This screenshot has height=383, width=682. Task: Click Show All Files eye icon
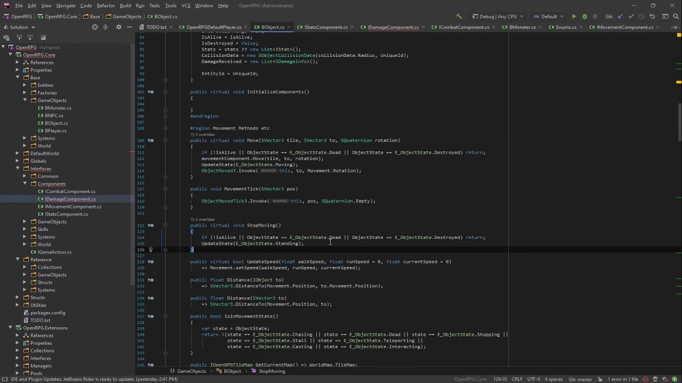click(x=6, y=38)
